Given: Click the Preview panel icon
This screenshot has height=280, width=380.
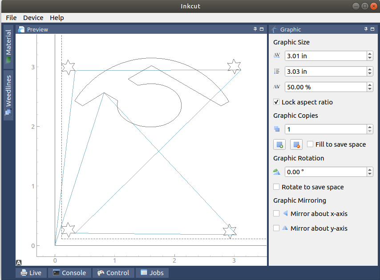Looking at the screenshot, I should (x=21, y=29).
